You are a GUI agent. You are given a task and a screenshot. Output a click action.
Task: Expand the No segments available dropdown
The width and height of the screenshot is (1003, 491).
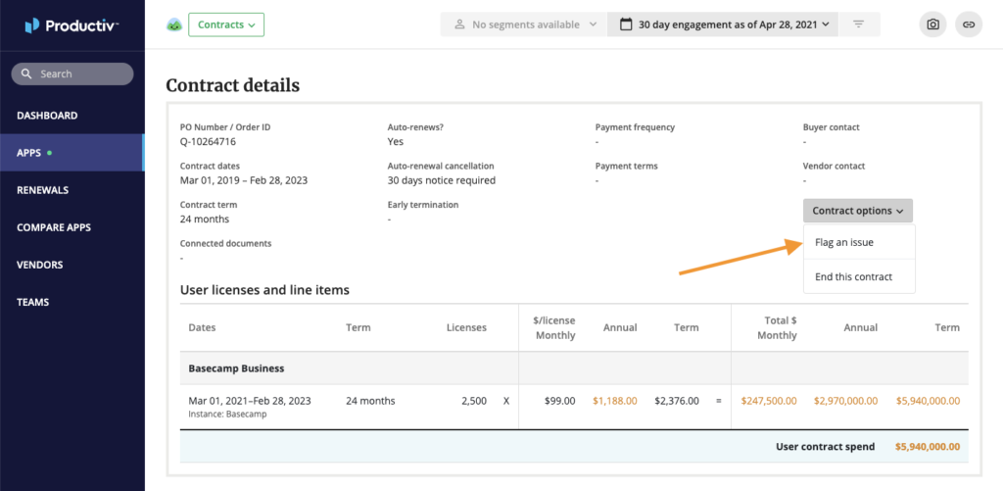click(523, 25)
